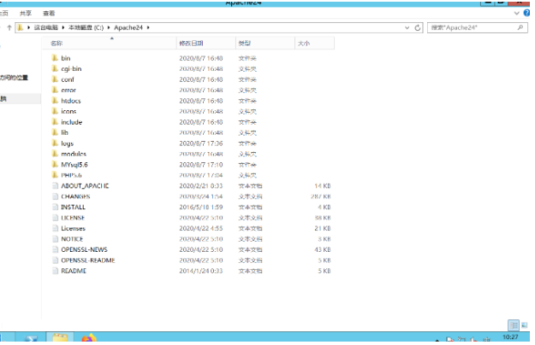This screenshot has height=345, width=535.
Task: Open the View ribbon tab
Action: [x=49, y=14]
